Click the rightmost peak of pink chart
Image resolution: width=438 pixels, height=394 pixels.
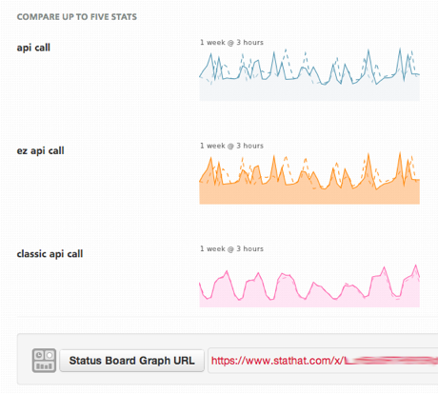tap(416, 266)
